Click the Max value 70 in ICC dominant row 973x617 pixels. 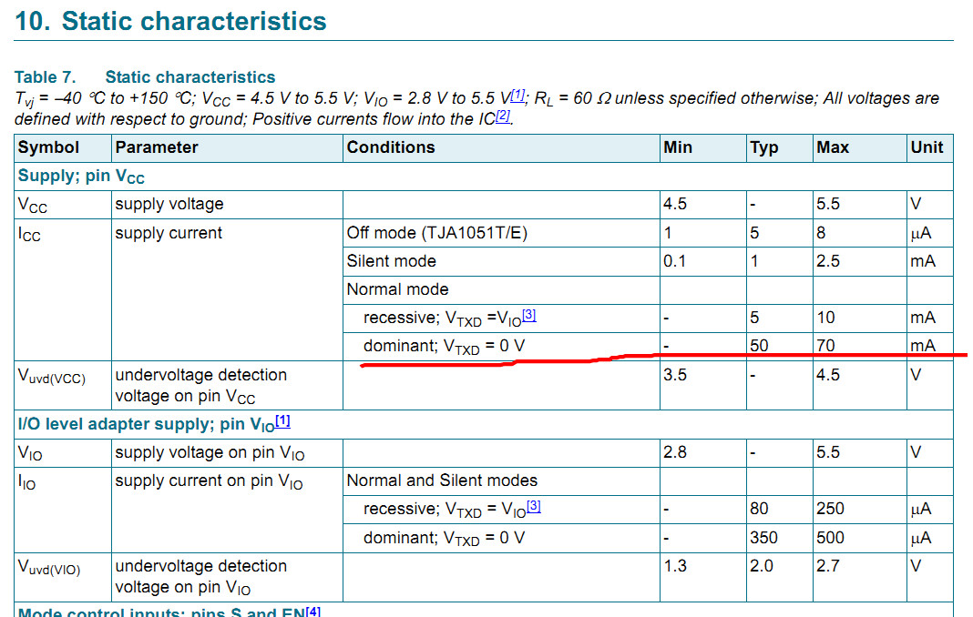coord(826,346)
